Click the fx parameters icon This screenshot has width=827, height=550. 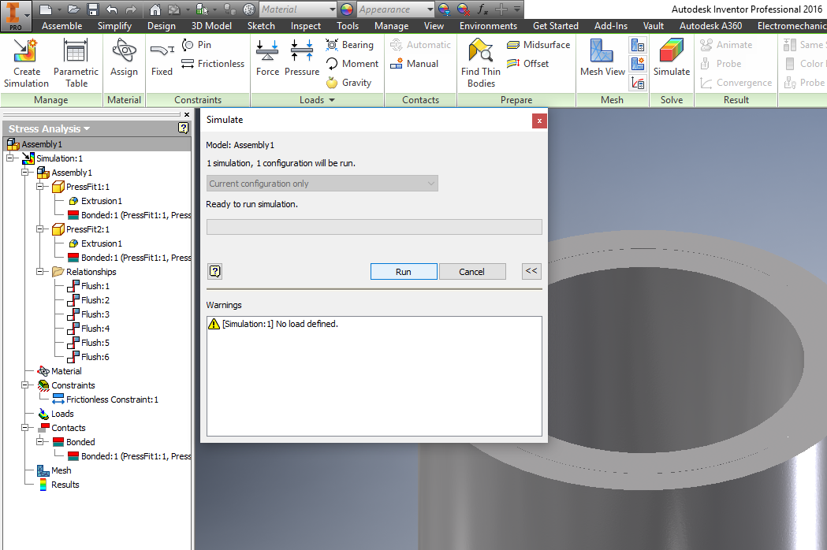tap(482, 9)
